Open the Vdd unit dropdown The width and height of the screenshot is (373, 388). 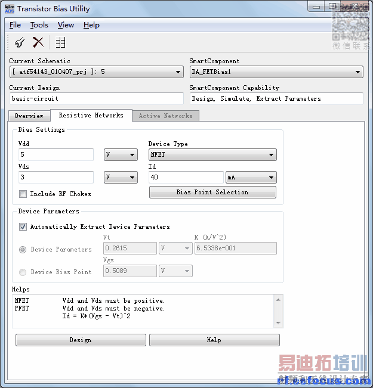121,154
